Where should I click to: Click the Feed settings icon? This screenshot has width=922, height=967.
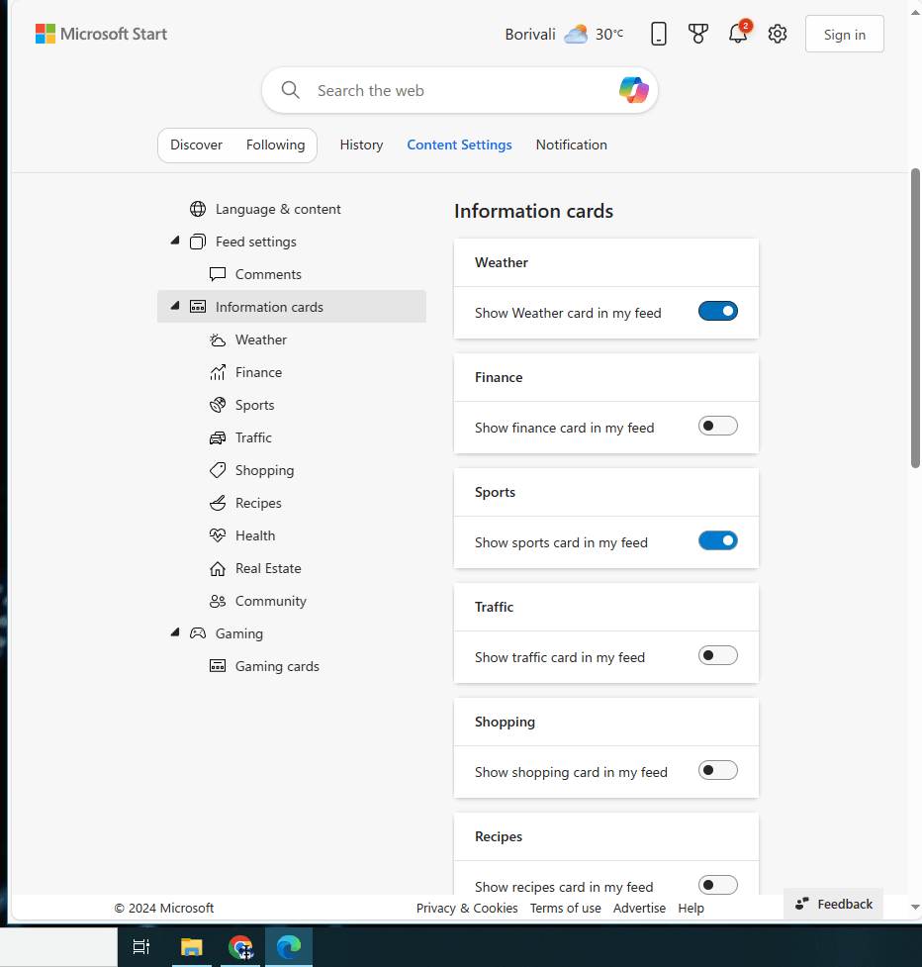point(198,242)
